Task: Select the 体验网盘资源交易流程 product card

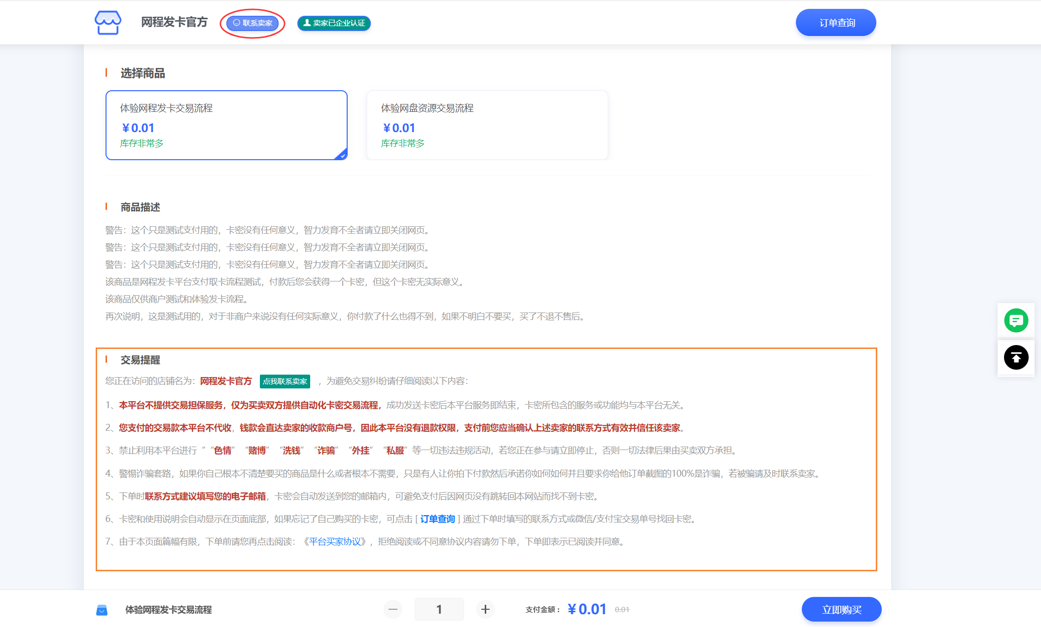Action: [487, 125]
